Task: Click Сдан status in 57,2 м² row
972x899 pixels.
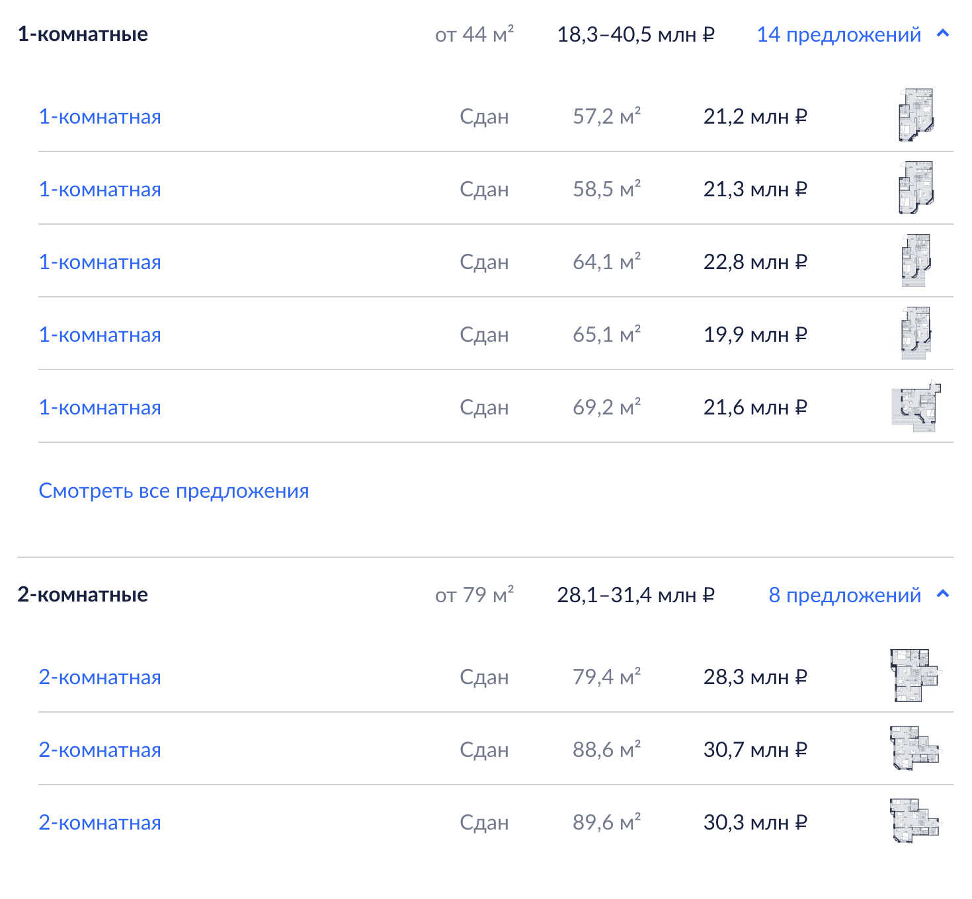Action: coord(485,116)
